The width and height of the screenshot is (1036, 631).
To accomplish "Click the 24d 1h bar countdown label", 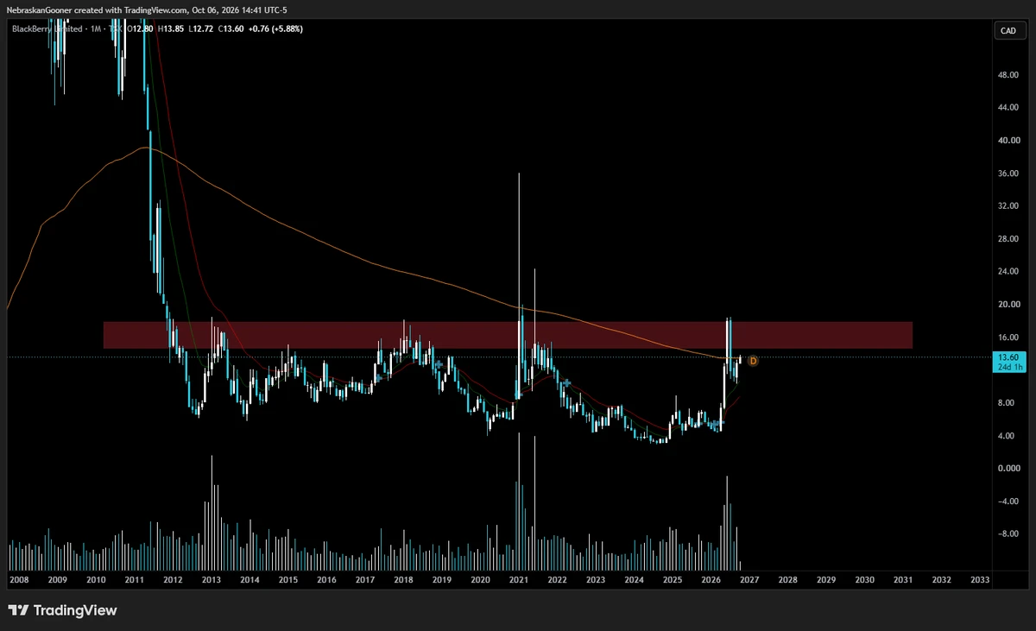I will pos(1008,368).
